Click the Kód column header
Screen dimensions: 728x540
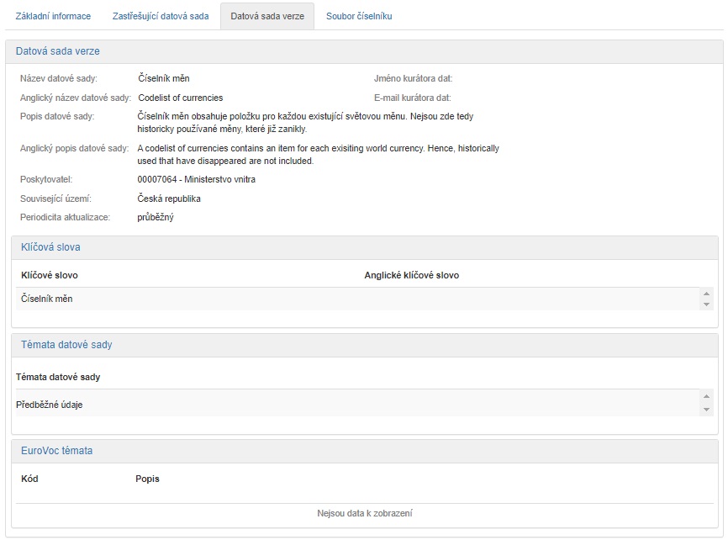click(x=29, y=479)
